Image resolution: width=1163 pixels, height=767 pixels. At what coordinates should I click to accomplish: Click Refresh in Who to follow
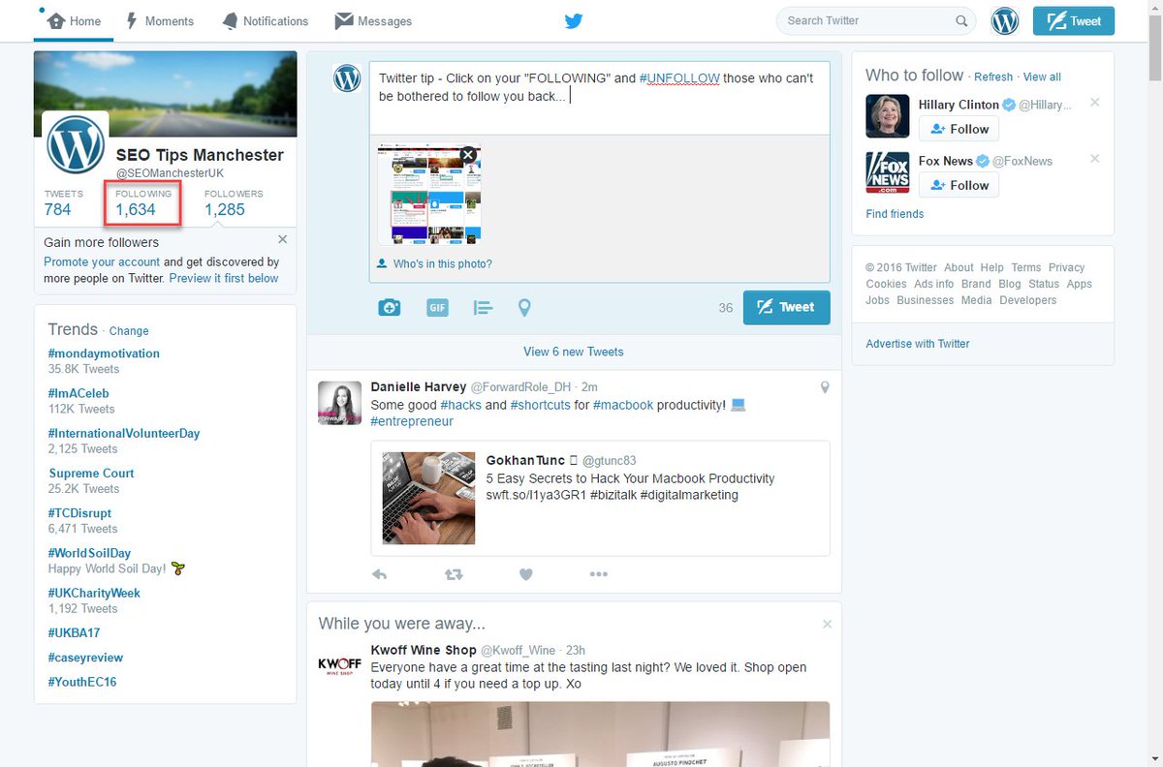[x=993, y=77]
